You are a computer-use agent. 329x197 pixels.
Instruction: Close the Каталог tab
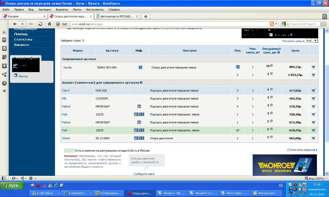[x=45, y=16]
